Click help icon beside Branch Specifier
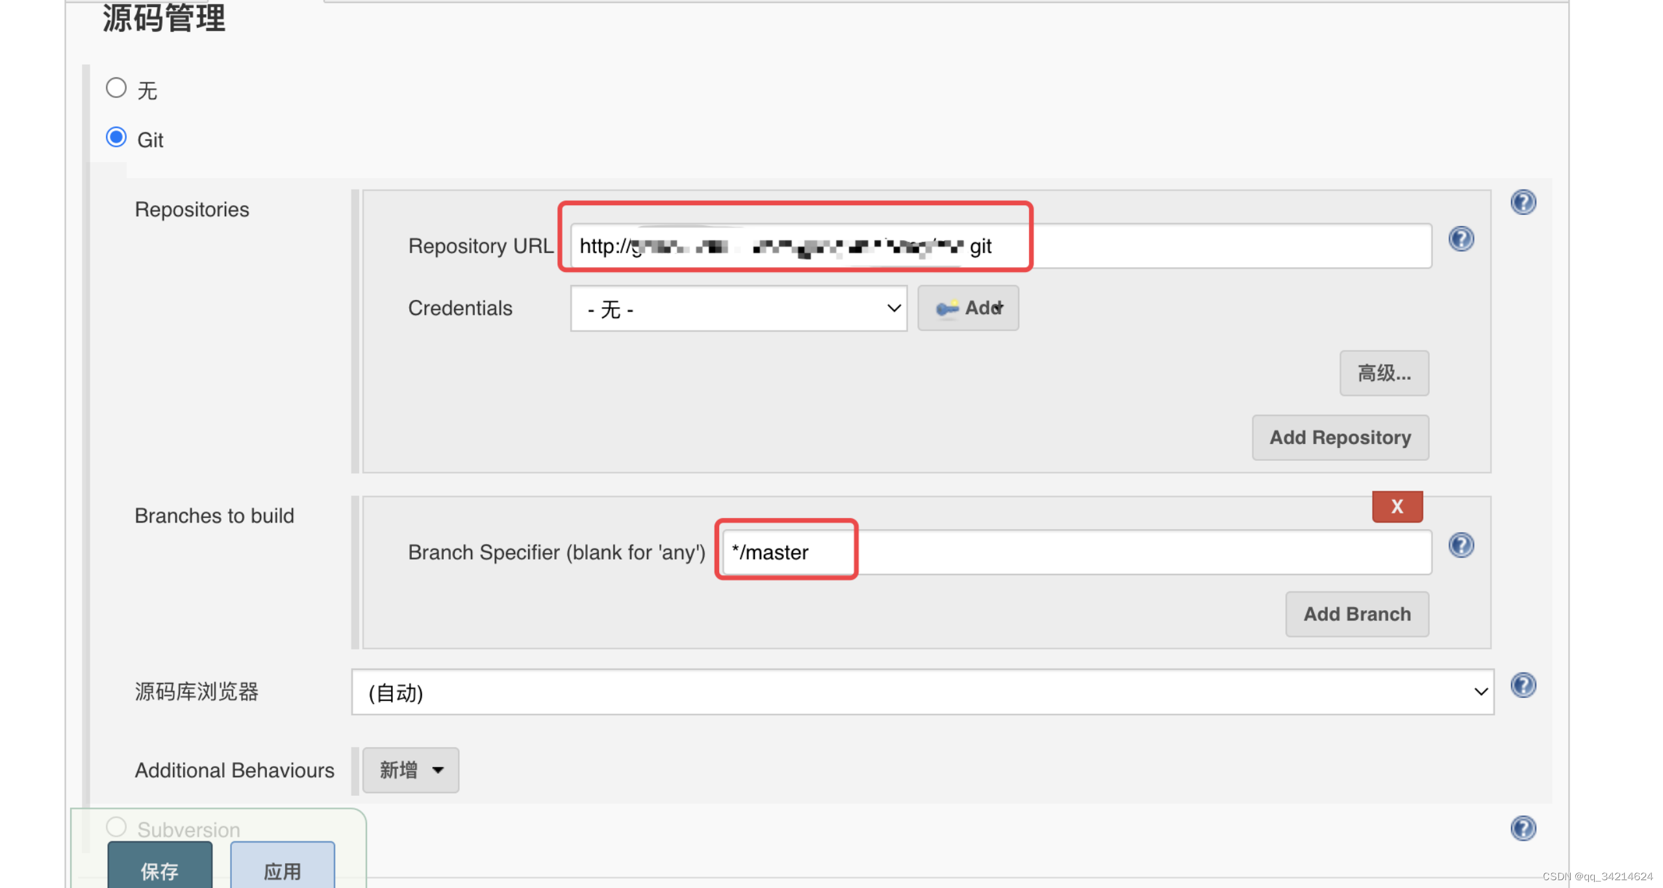Image resolution: width=1663 pixels, height=888 pixels. coord(1461,545)
